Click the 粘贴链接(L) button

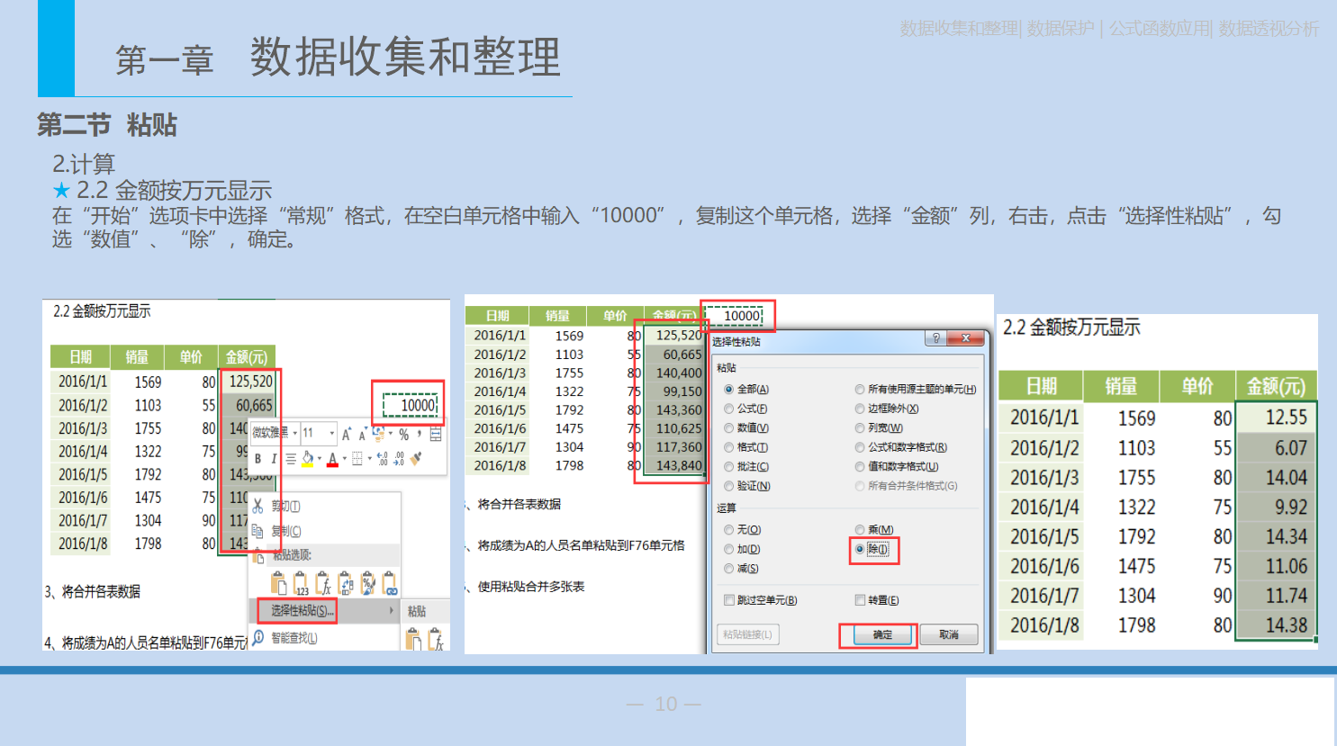point(747,635)
